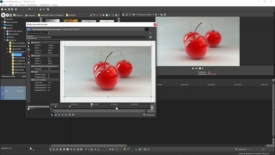The width and height of the screenshot is (275, 155).
Task: Collapse the Rotación property group
Action: [32, 56]
